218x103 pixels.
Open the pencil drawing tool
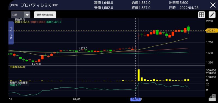coord(212,15)
